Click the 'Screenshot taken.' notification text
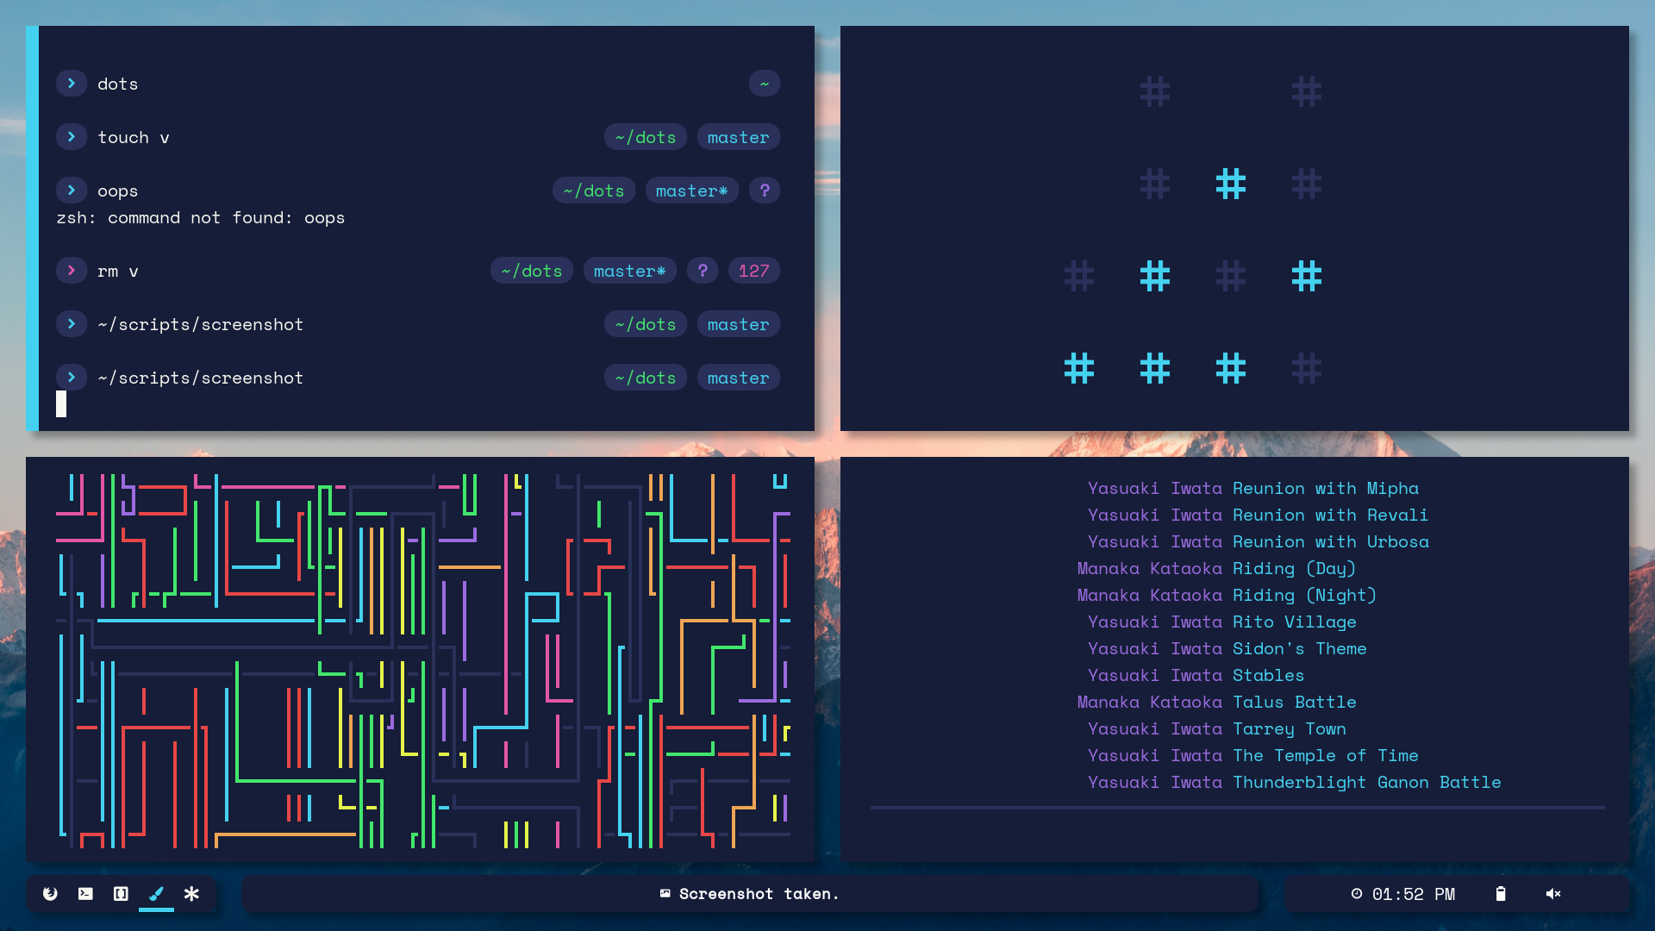This screenshot has height=931, width=1655. tap(759, 894)
